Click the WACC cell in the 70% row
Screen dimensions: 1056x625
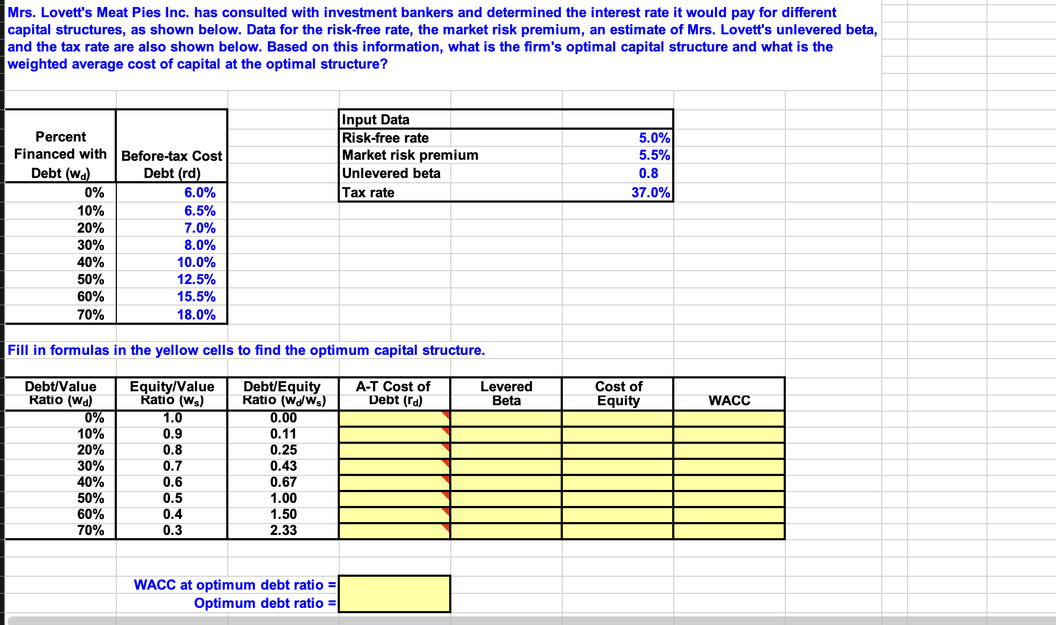(x=729, y=531)
